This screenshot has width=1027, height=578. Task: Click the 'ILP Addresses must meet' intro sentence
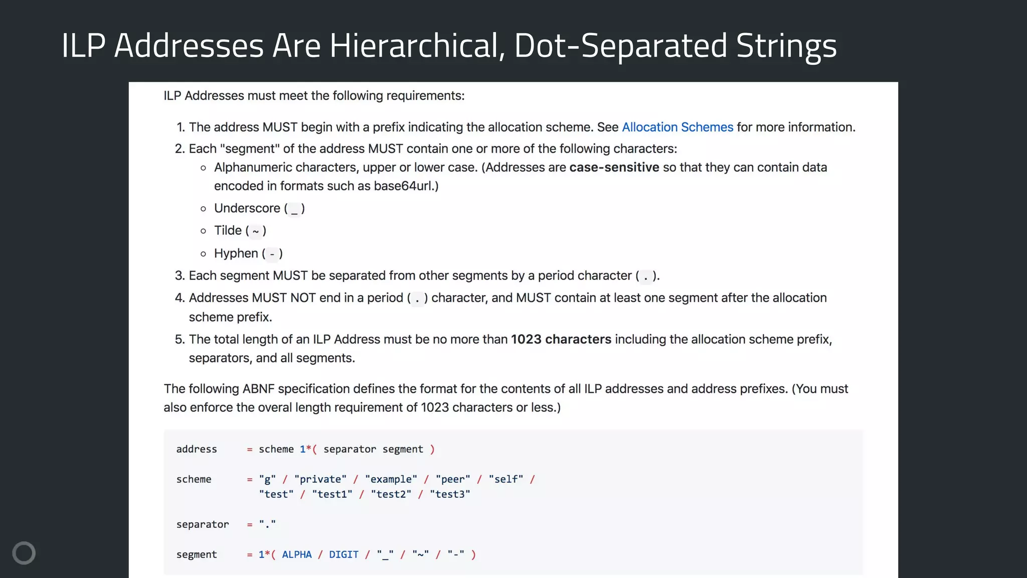(x=314, y=96)
